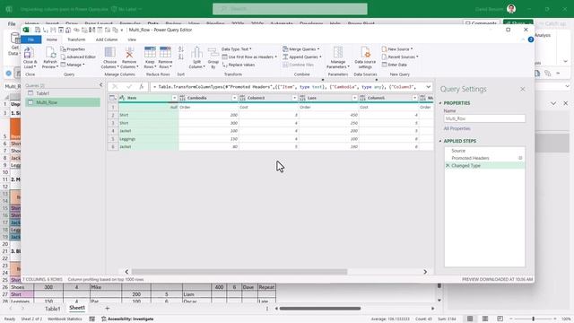Select the Promoted Headers applied step
574x323 pixels.
click(x=484, y=158)
